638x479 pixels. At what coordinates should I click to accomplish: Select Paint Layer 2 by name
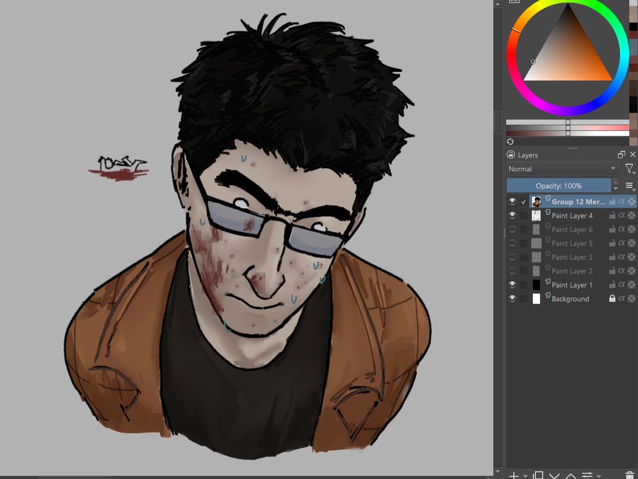coord(572,271)
